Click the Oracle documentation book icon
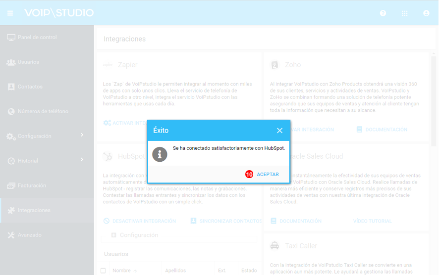 click(x=273, y=221)
